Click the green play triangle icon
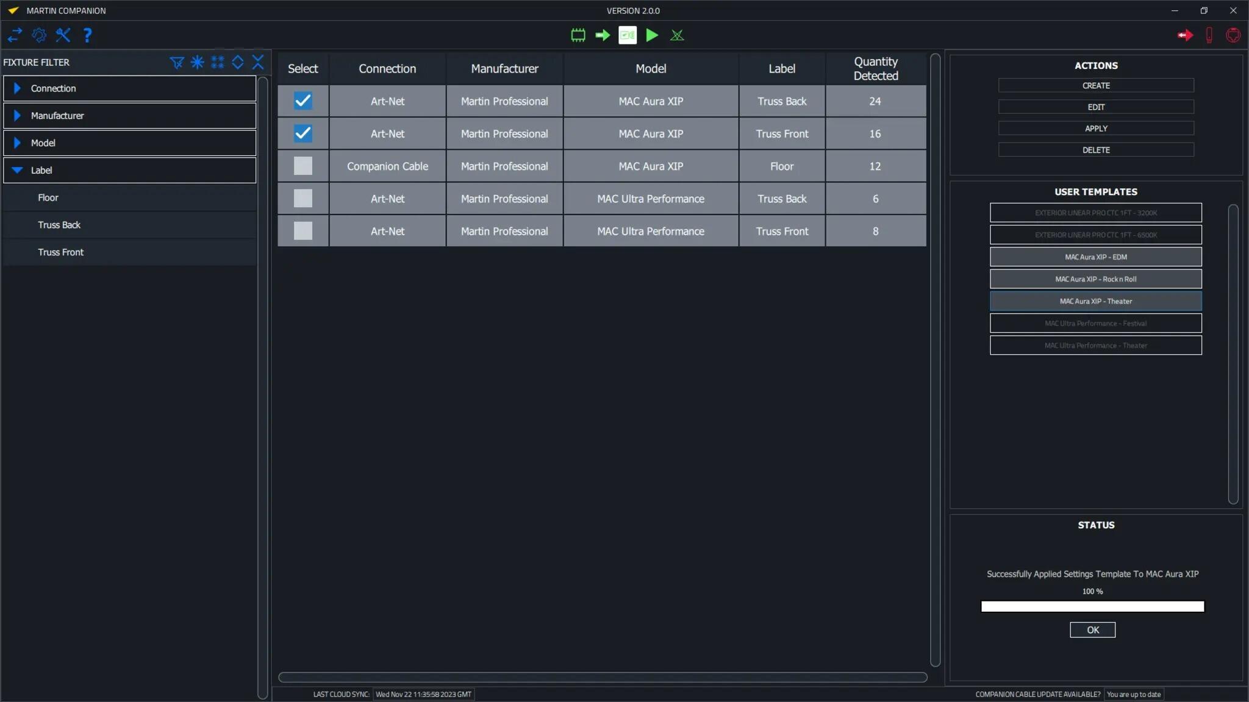The height and width of the screenshot is (702, 1249). (x=652, y=35)
